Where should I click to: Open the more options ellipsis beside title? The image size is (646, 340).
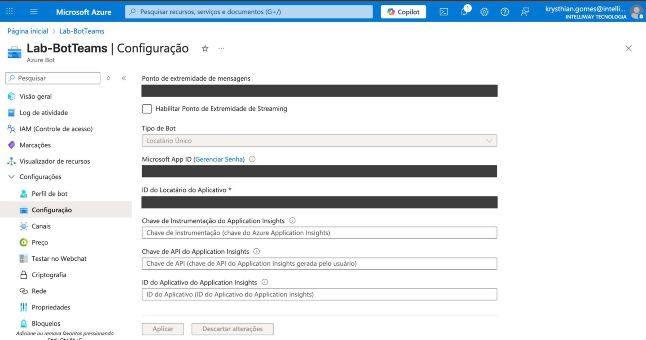click(221, 48)
